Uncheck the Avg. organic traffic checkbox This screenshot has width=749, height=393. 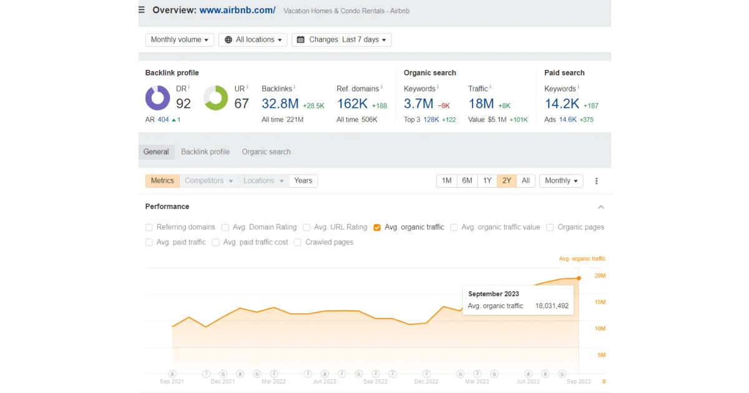(377, 228)
